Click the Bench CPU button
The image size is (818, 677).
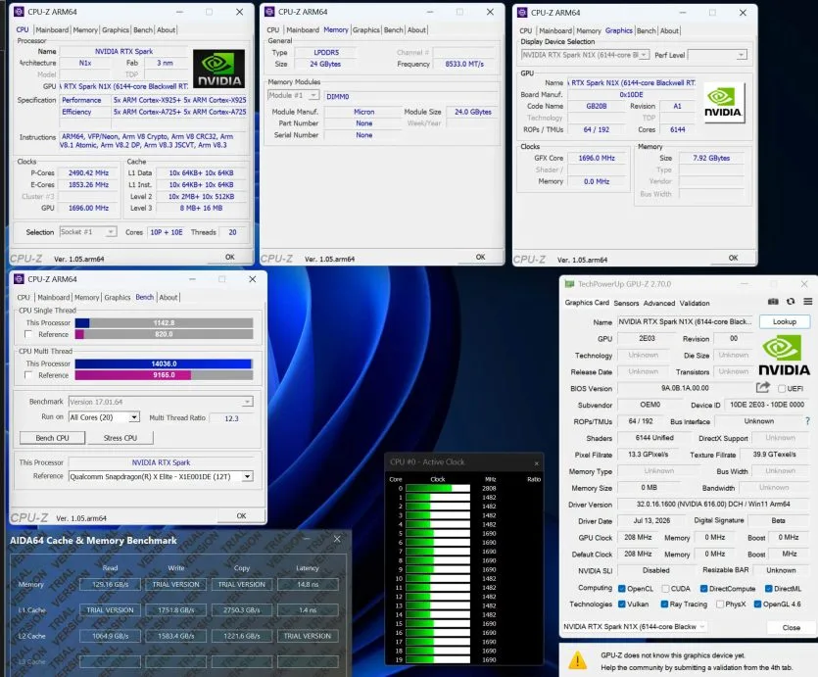pyautogui.click(x=52, y=438)
